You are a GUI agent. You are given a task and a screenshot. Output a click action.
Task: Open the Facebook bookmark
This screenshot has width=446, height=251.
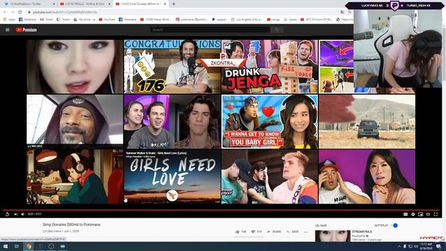27,20
